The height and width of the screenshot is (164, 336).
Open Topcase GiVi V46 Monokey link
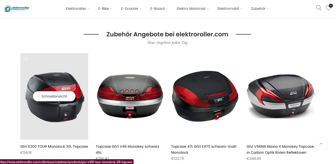[x=128, y=149]
